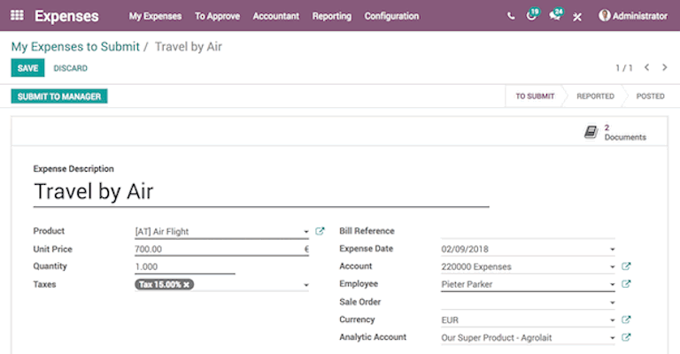The height and width of the screenshot is (354, 680).
Task: Click the phone call icon
Action: 511,17
